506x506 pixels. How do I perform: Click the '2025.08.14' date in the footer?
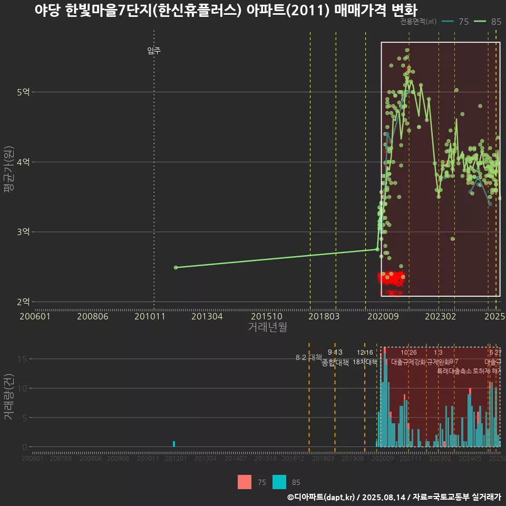point(384,497)
